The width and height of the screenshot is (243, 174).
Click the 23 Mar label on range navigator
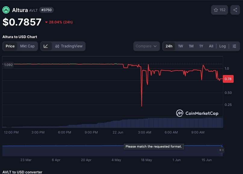point(26,160)
